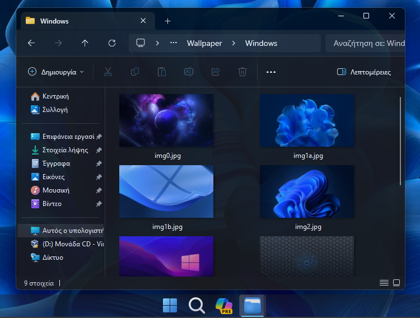Image resolution: width=420 pixels, height=318 pixels.
Task: Click the img1b.jpg file name
Action: tap(167, 227)
